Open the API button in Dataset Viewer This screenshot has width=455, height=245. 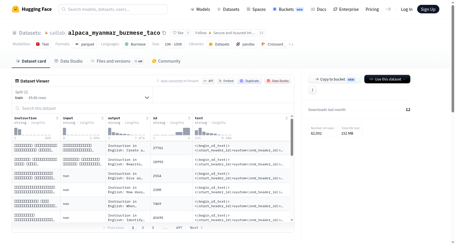[x=208, y=81]
